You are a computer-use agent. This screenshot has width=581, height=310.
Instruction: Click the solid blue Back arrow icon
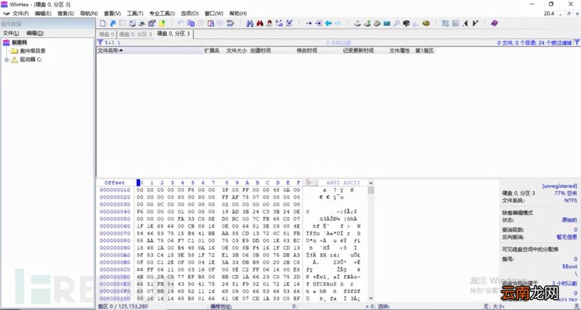click(328, 23)
